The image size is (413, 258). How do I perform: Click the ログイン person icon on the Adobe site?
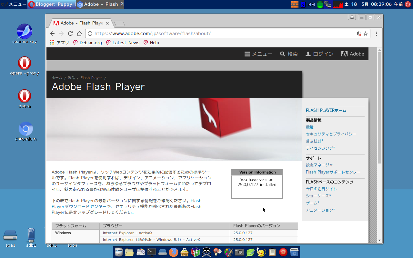click(x=307, y=54)
